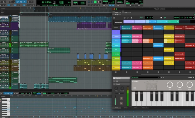Image resolution: width=195 pixels, height=118 pixels.
Task: Select the Reverb device row
Action: click(121, 84)
